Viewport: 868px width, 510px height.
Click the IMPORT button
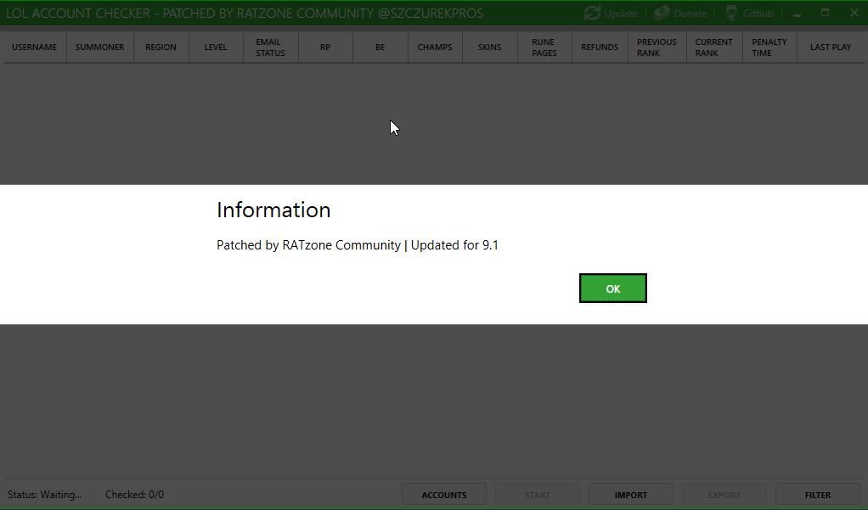click(x=630, y=495)
